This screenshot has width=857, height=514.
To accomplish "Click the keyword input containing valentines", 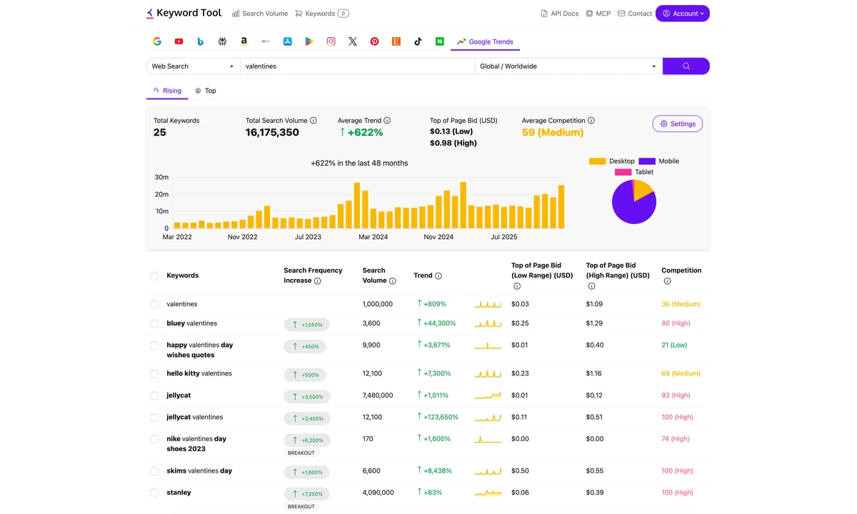I will click(357, 66).
